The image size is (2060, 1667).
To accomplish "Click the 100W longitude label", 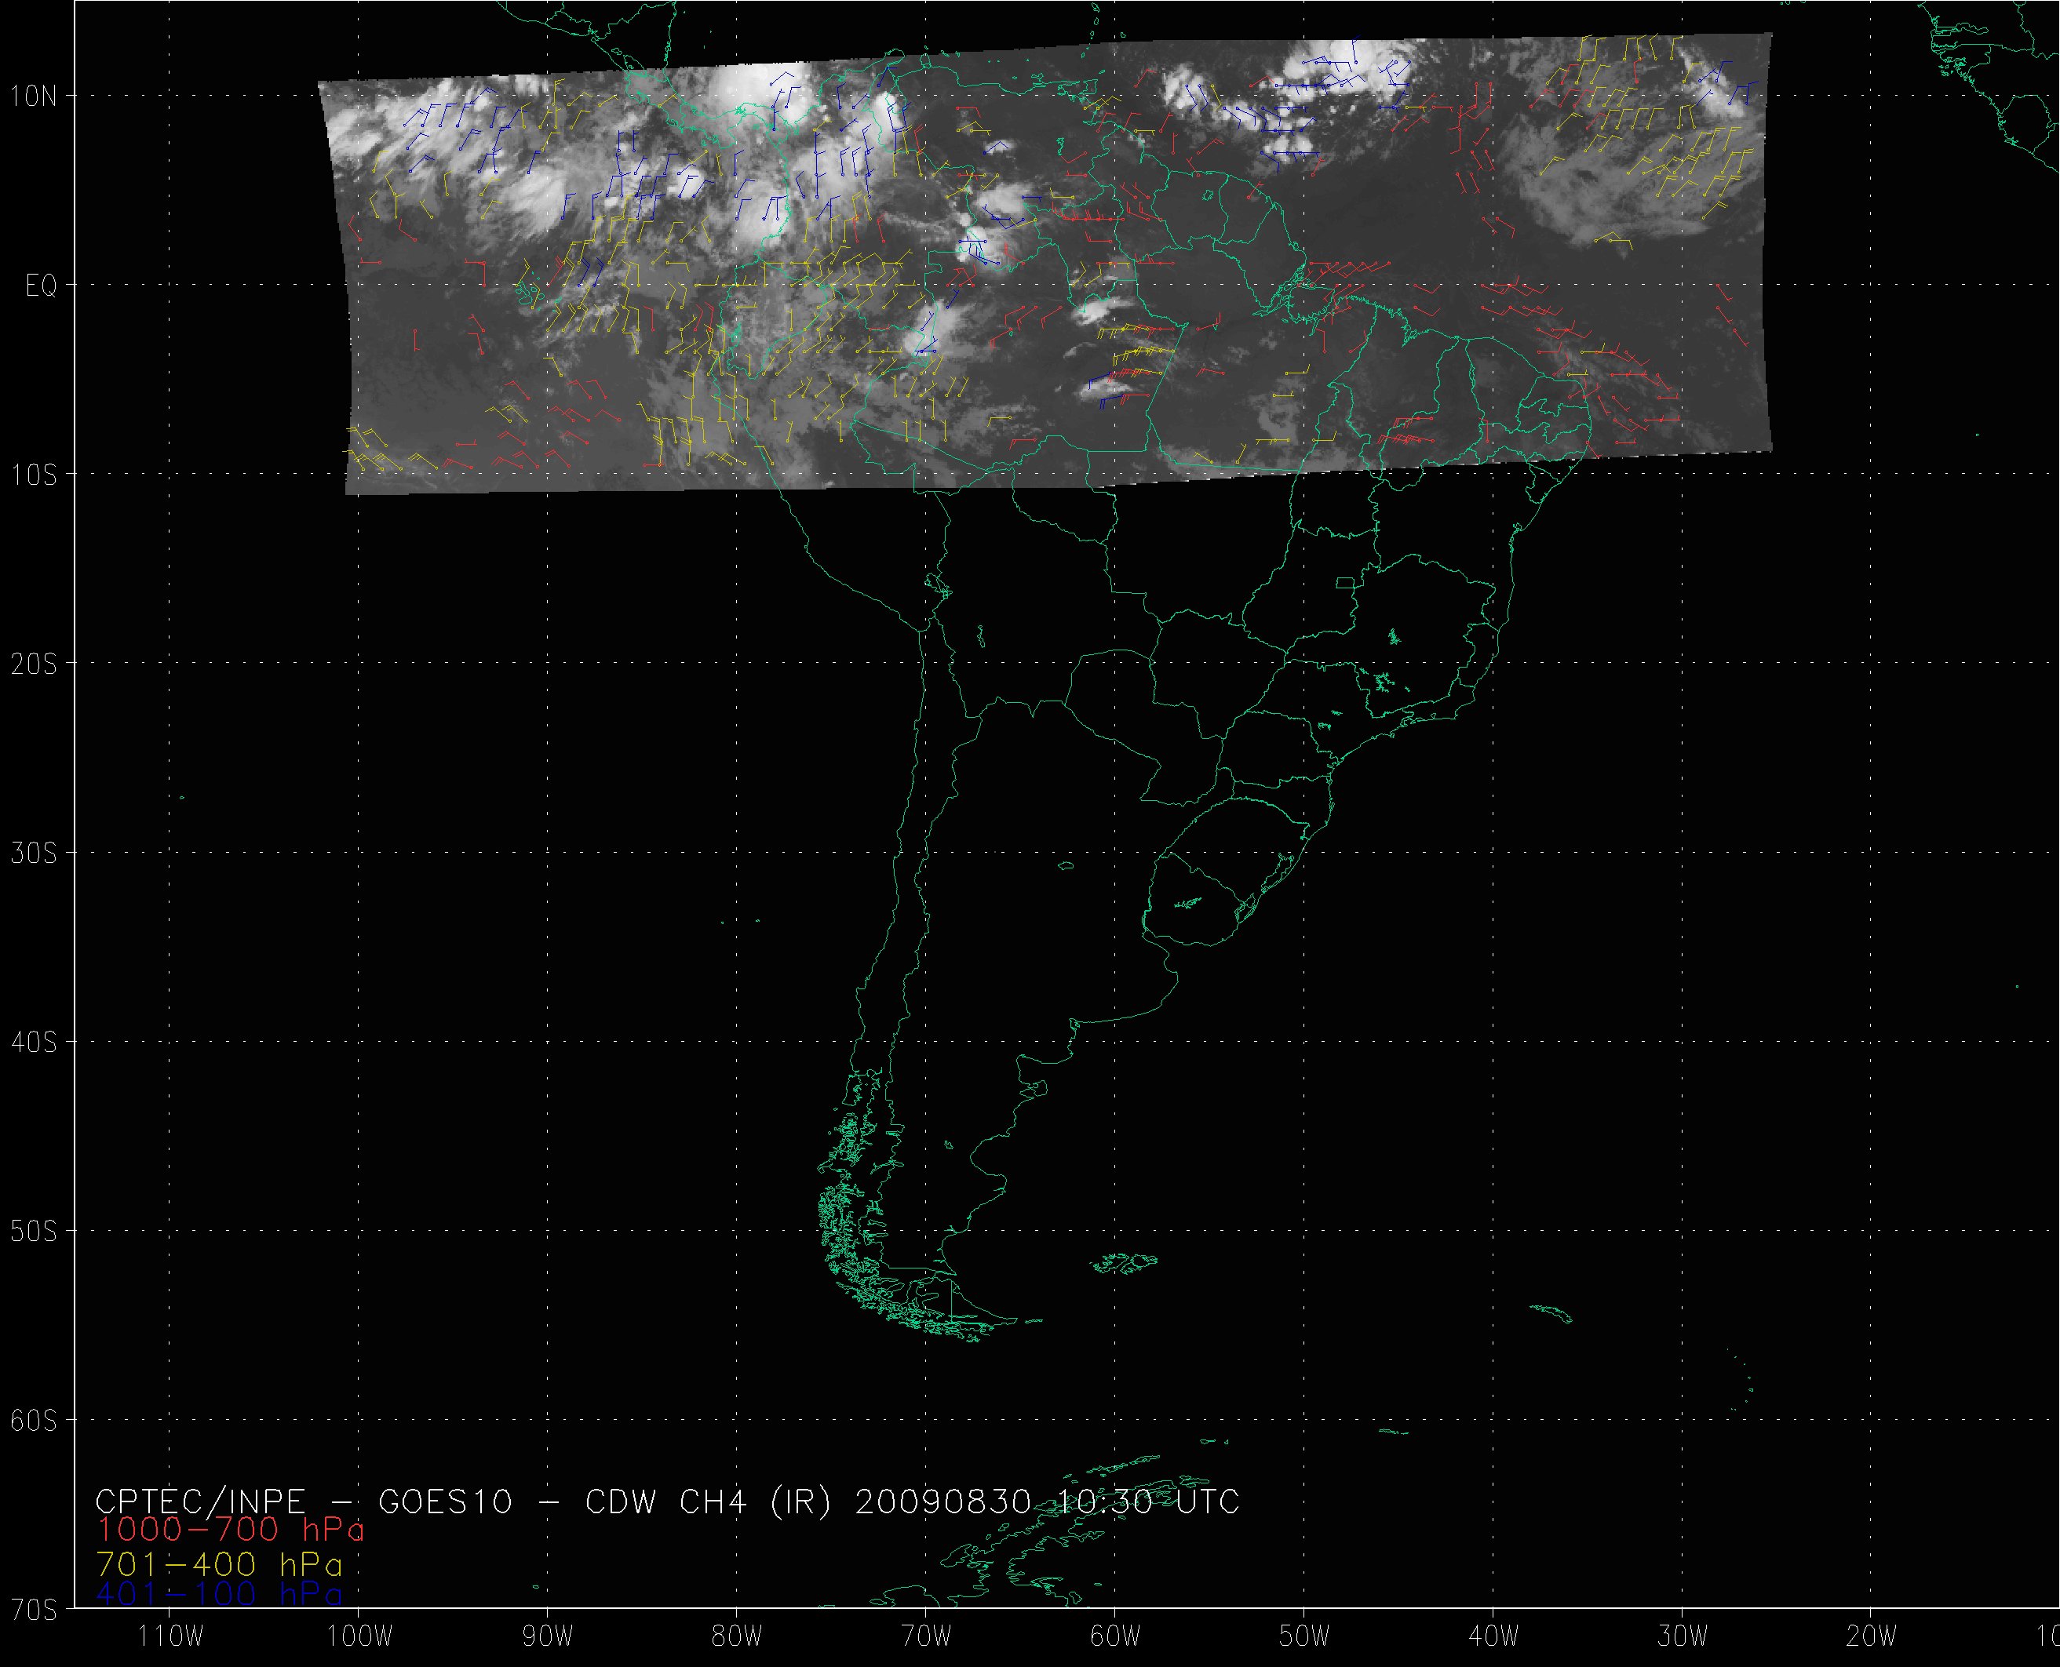I will pos(359,1637).
